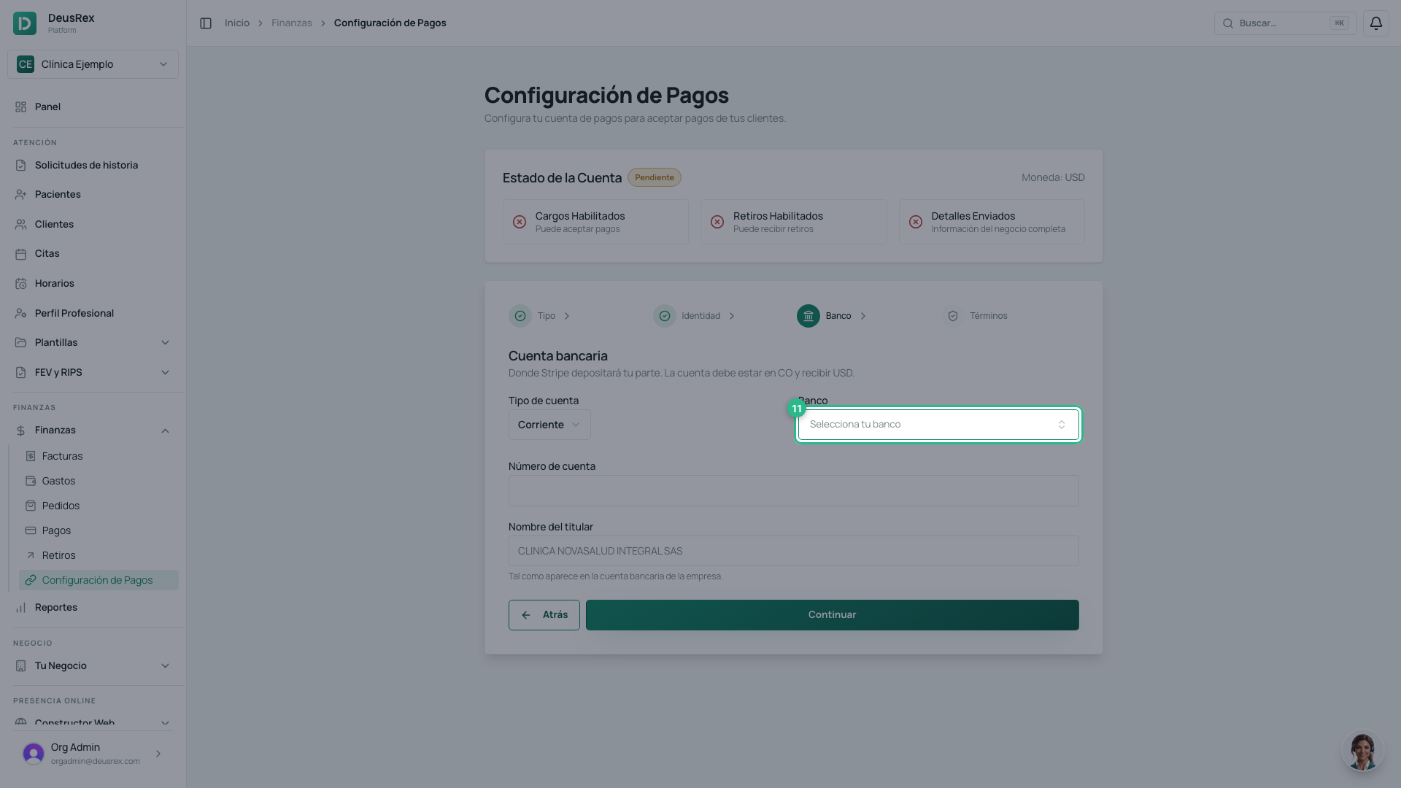Image resolution: width=1401 pixels, height=788 pixels.
Task: Open the Tipo de cuenta Corriente dropdown
Action: 549,425
